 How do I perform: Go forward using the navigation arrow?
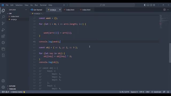(x=67, y=5)
